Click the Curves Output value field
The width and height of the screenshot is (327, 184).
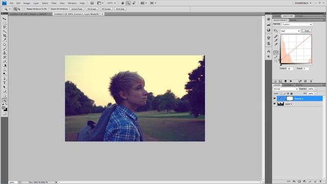pos(290,68)
